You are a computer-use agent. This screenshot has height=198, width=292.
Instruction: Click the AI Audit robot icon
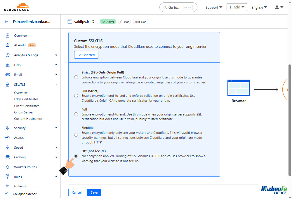8,45
